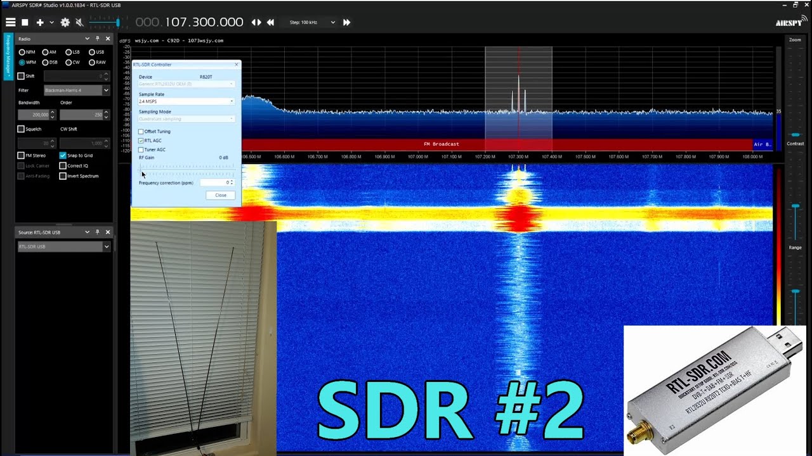Select LSB demodulation mode
The height and width of the screenshot is (456, 812).
point(72,52)
